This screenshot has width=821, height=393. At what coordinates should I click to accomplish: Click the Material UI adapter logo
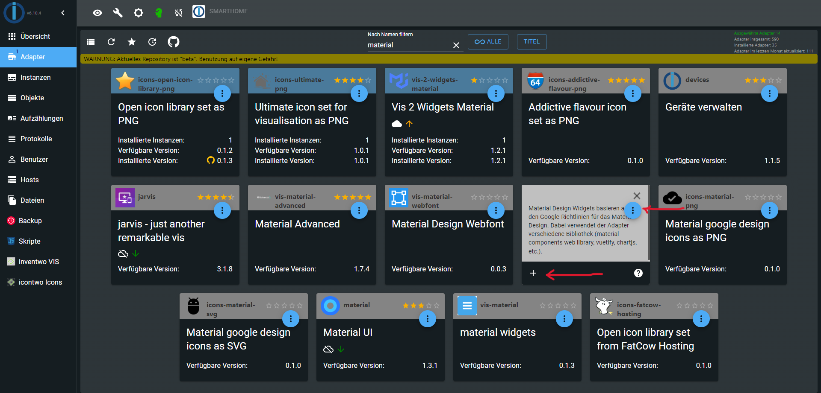pos(330,306)
